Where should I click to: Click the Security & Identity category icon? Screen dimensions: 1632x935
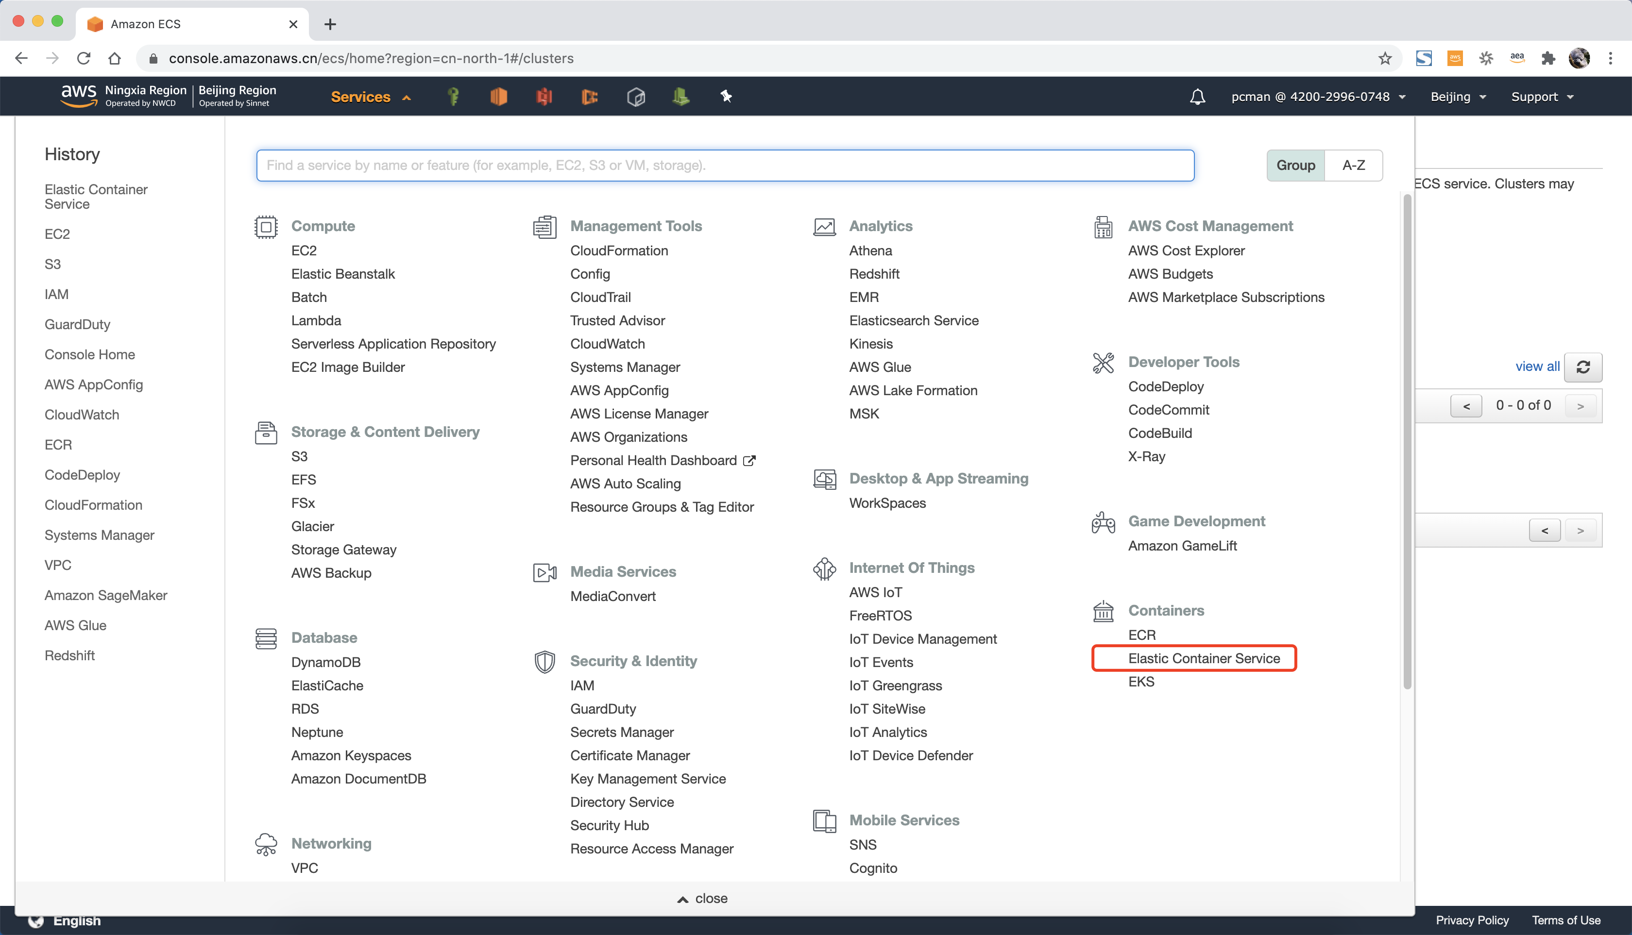pyautogui.click(x=543, y=661)
